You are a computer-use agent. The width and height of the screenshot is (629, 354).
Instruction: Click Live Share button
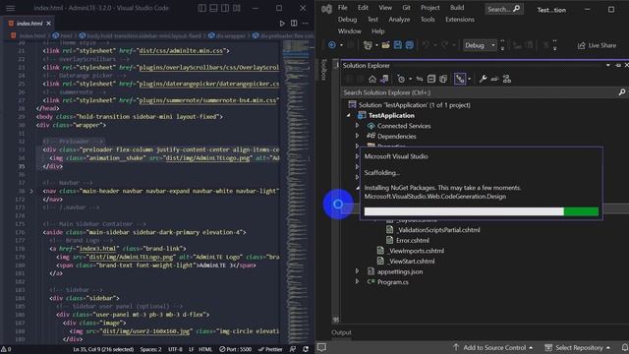tap(597, 45)
